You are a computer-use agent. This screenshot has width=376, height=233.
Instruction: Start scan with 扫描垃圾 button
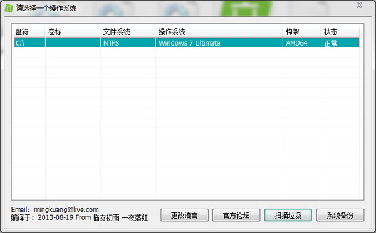tap(288, 216)
